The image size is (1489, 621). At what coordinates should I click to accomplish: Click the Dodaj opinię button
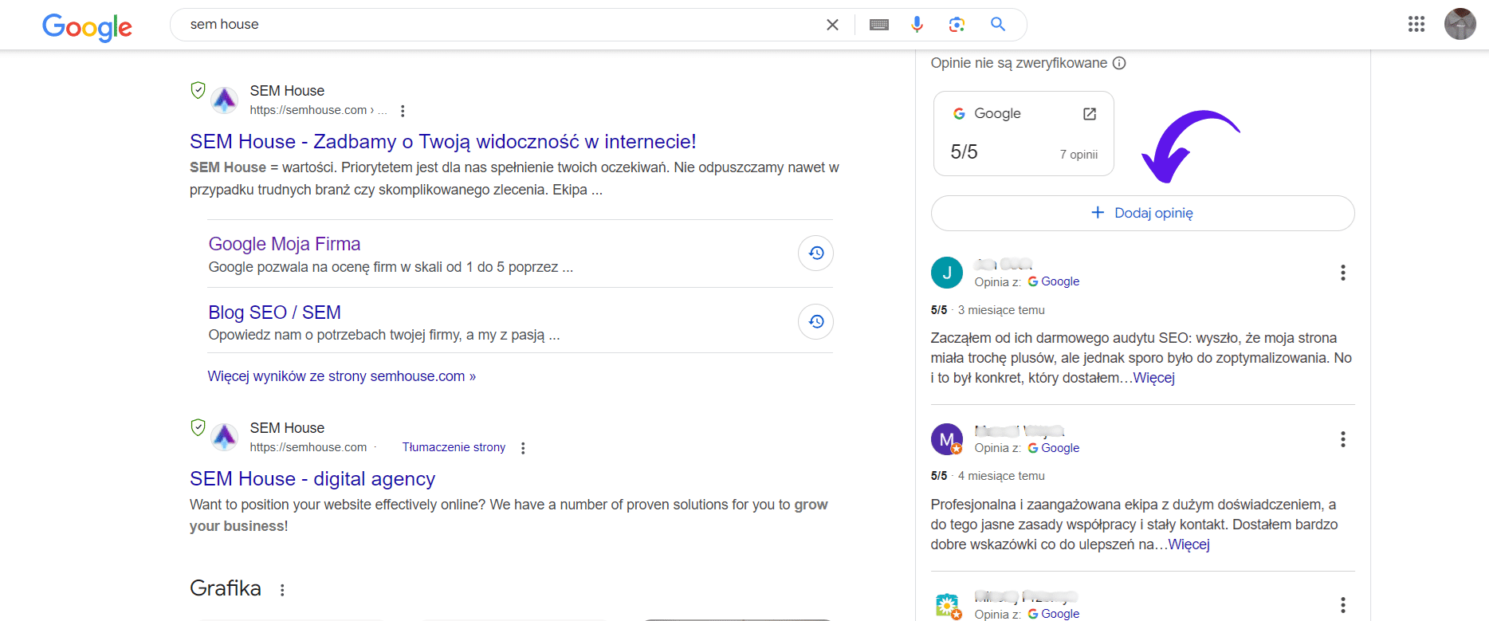(1142, 213)
